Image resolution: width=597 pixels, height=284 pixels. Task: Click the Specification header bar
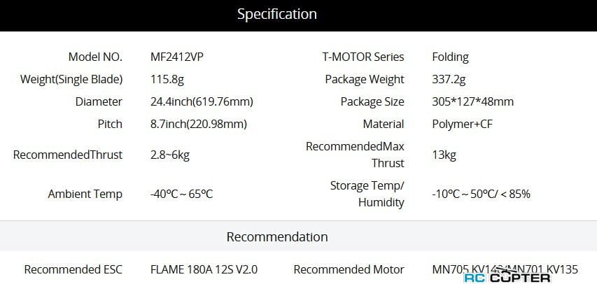click(x=298, y=15)
